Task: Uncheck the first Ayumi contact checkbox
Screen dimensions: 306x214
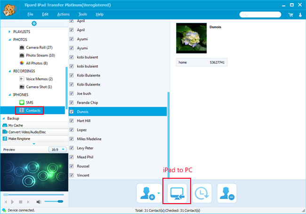Action: [72, 39]
